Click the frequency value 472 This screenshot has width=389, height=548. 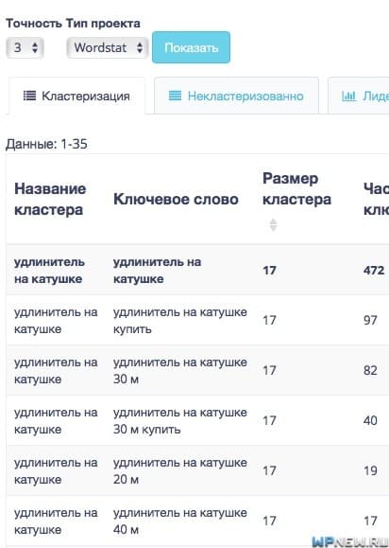pos(374,270)
